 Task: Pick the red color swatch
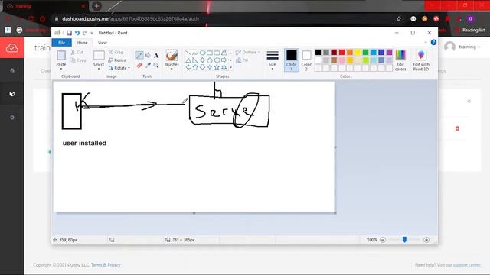point(342,53)
